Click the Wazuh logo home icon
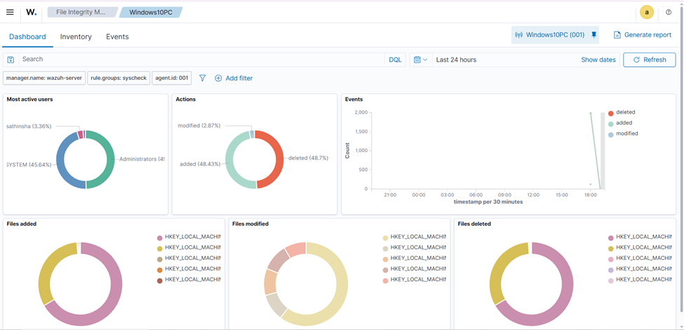The height and width of the screenshot is (330, 684). 31,12
